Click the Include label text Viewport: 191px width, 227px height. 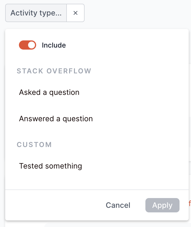(54, 45)
